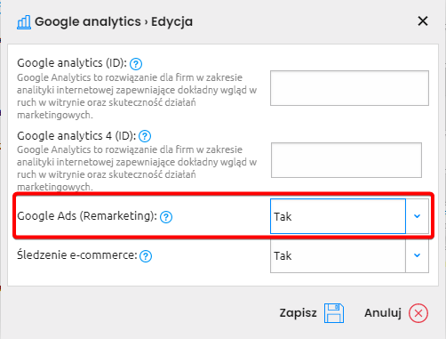Image resolution: width=446 pixels, height=339 pixels.
Task: Open help for Google Ads (Remarketing)
Action: point(166,217)
